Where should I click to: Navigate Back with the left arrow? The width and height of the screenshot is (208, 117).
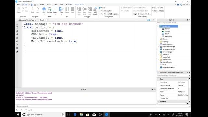coord(32,10)
